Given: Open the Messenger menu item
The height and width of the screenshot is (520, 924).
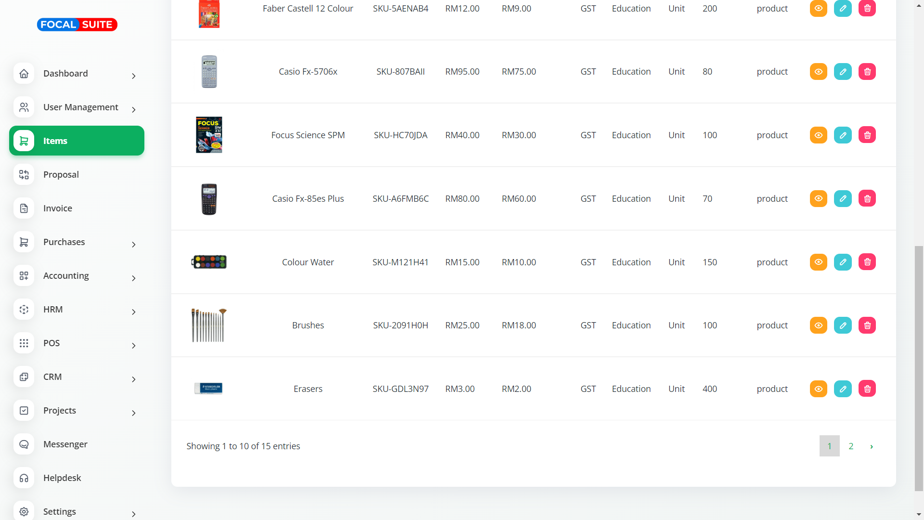Looking at the screenshot, I should click(65, 444).
